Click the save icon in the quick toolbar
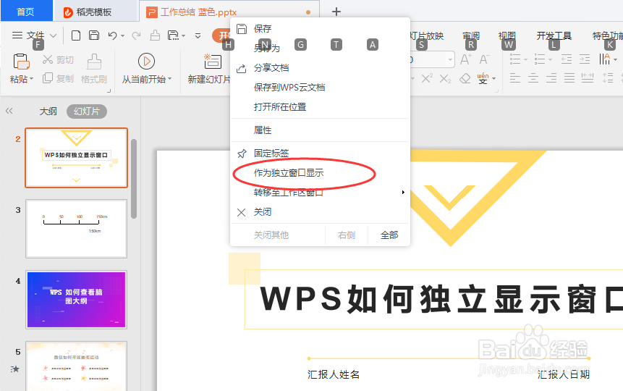 (x=94, y=35)
